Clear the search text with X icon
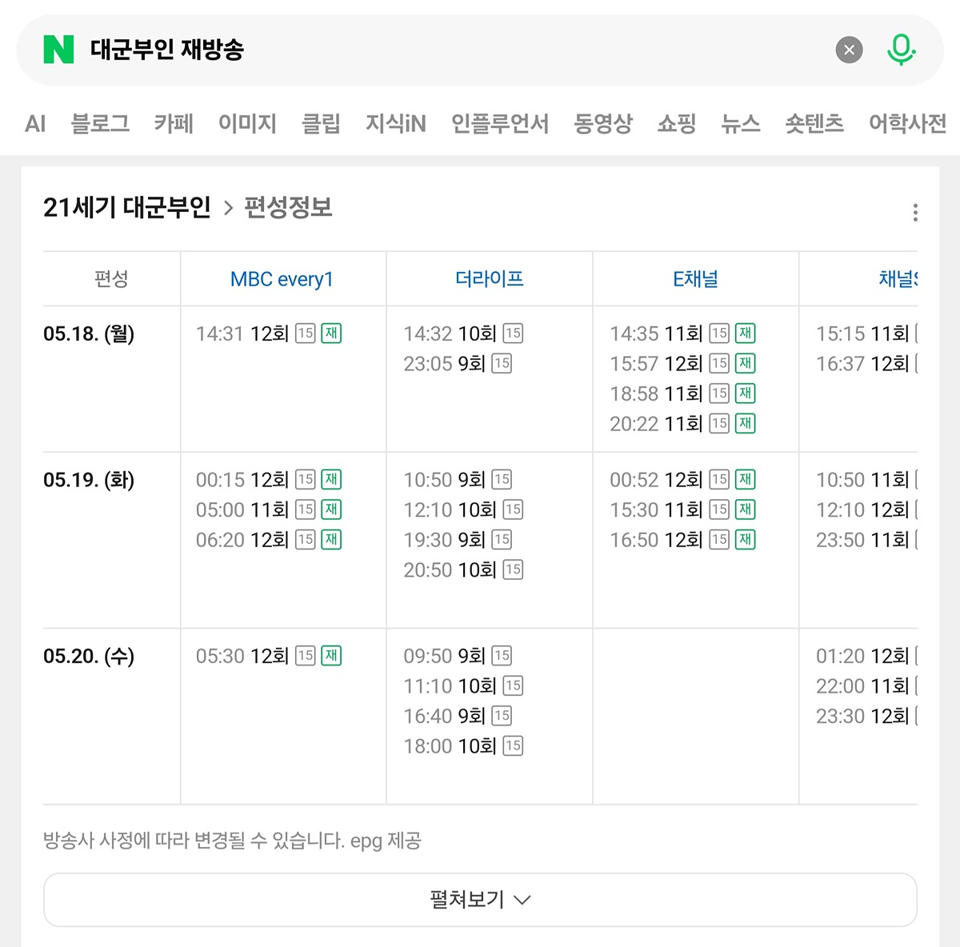 coord(850,50)
